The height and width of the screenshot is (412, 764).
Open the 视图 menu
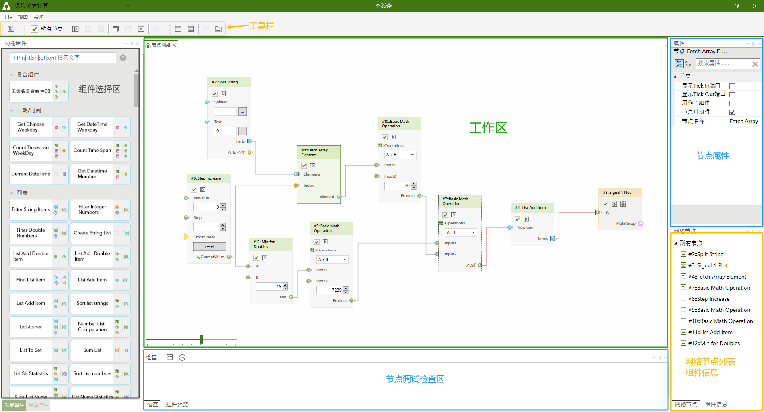[23, 17]
